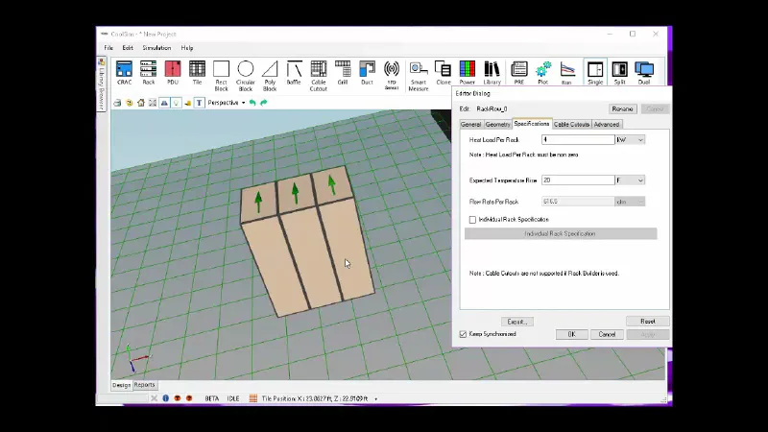This screenshot has height=432, width=768.
Task: Toggle the lighting bulb button
Action: tap(176, 103)
